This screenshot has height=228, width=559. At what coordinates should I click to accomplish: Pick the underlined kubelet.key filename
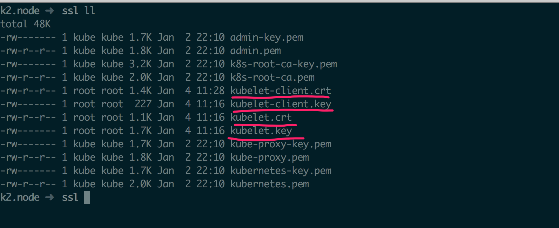261,131
